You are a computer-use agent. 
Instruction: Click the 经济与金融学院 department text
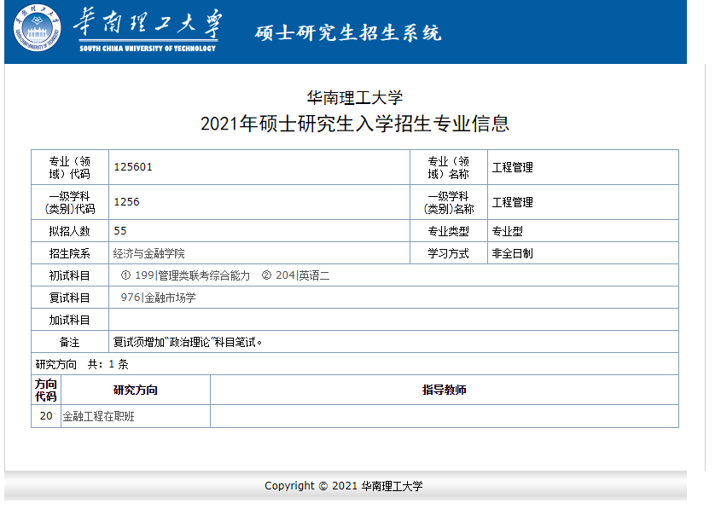click(149, 253)
